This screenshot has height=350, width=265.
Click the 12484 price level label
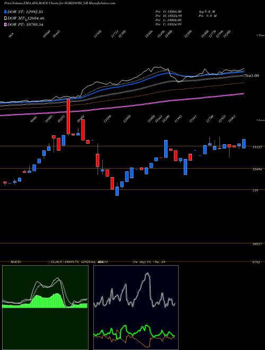pos(257,169)
